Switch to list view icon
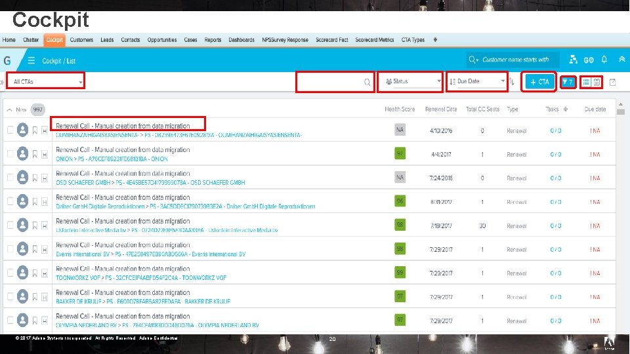630x354 pixels. coord(586,82)
